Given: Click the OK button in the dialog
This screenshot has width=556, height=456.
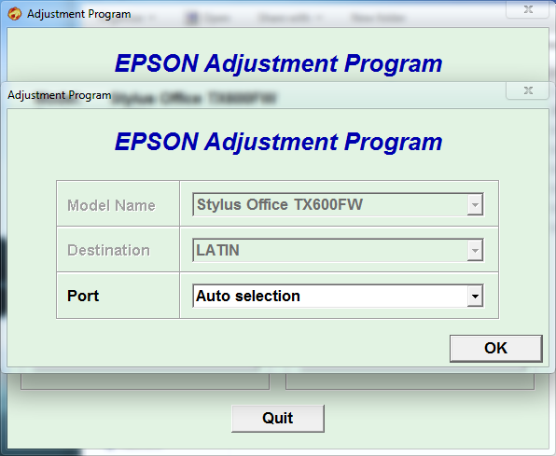Looking at the screenshot, I should 495,348.
